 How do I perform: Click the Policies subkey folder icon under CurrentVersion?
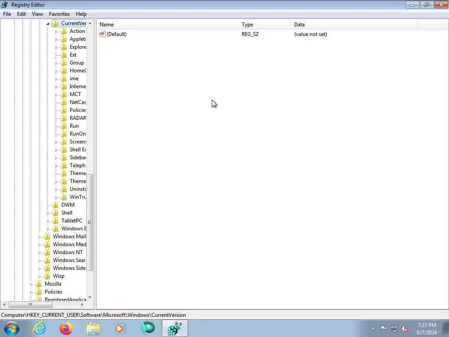64,110
